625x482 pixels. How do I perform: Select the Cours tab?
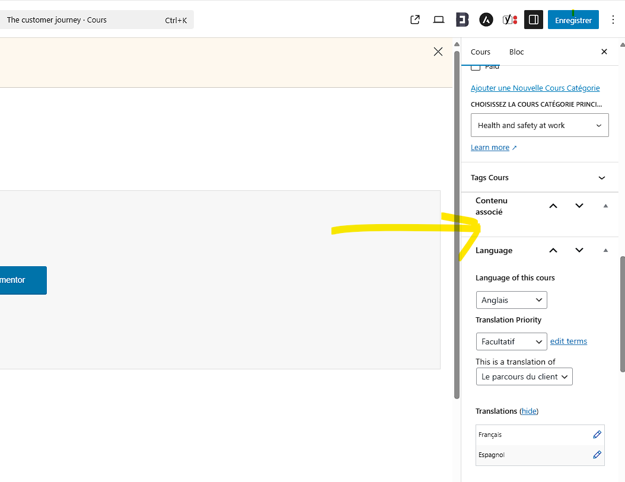[x=480, y=52]
